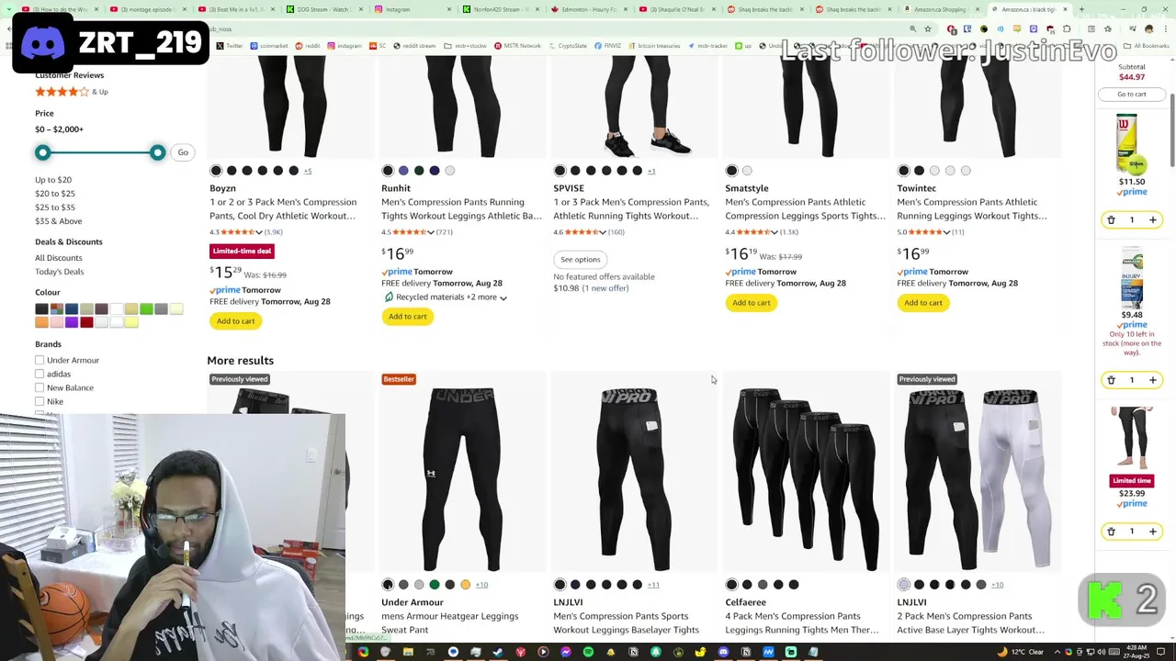Viewport: 1176px width, 661px height.
Task: Open the Under Armour leggings product image
Action: [464, 479]
